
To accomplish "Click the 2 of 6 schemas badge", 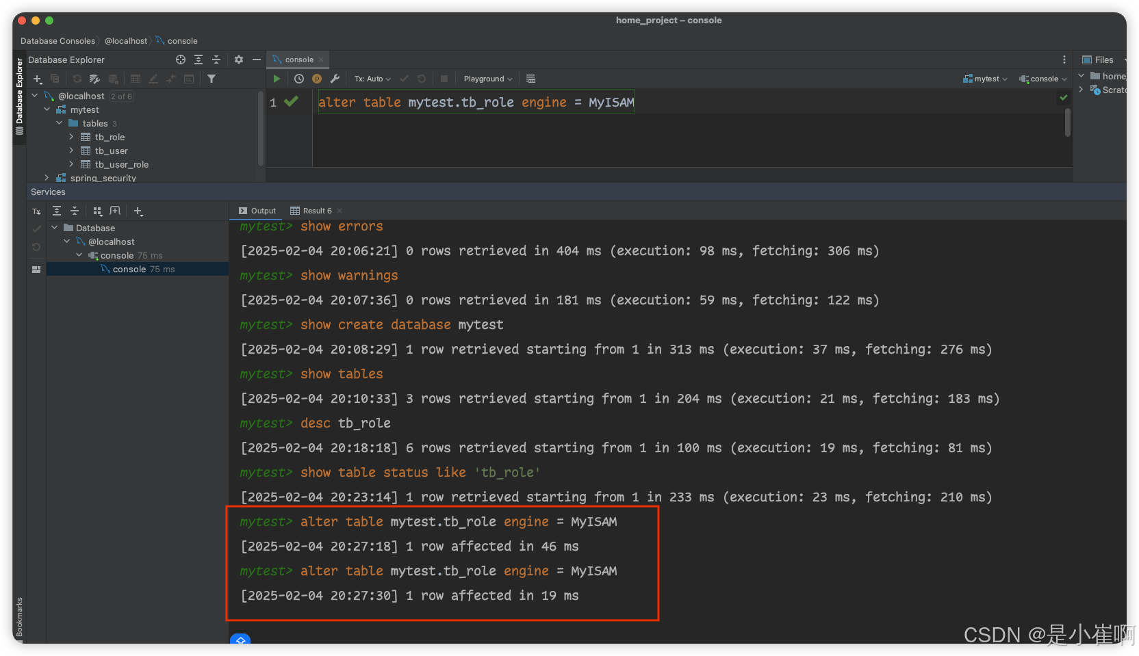I will tap(121, 96).
